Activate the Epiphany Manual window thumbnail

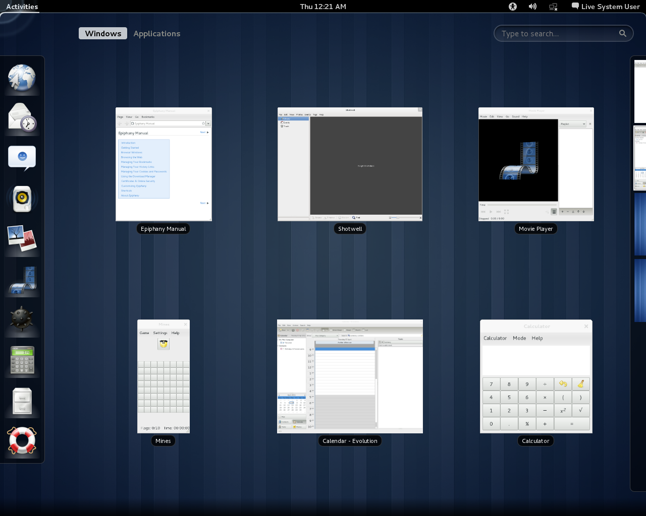(x=164, y=164)
